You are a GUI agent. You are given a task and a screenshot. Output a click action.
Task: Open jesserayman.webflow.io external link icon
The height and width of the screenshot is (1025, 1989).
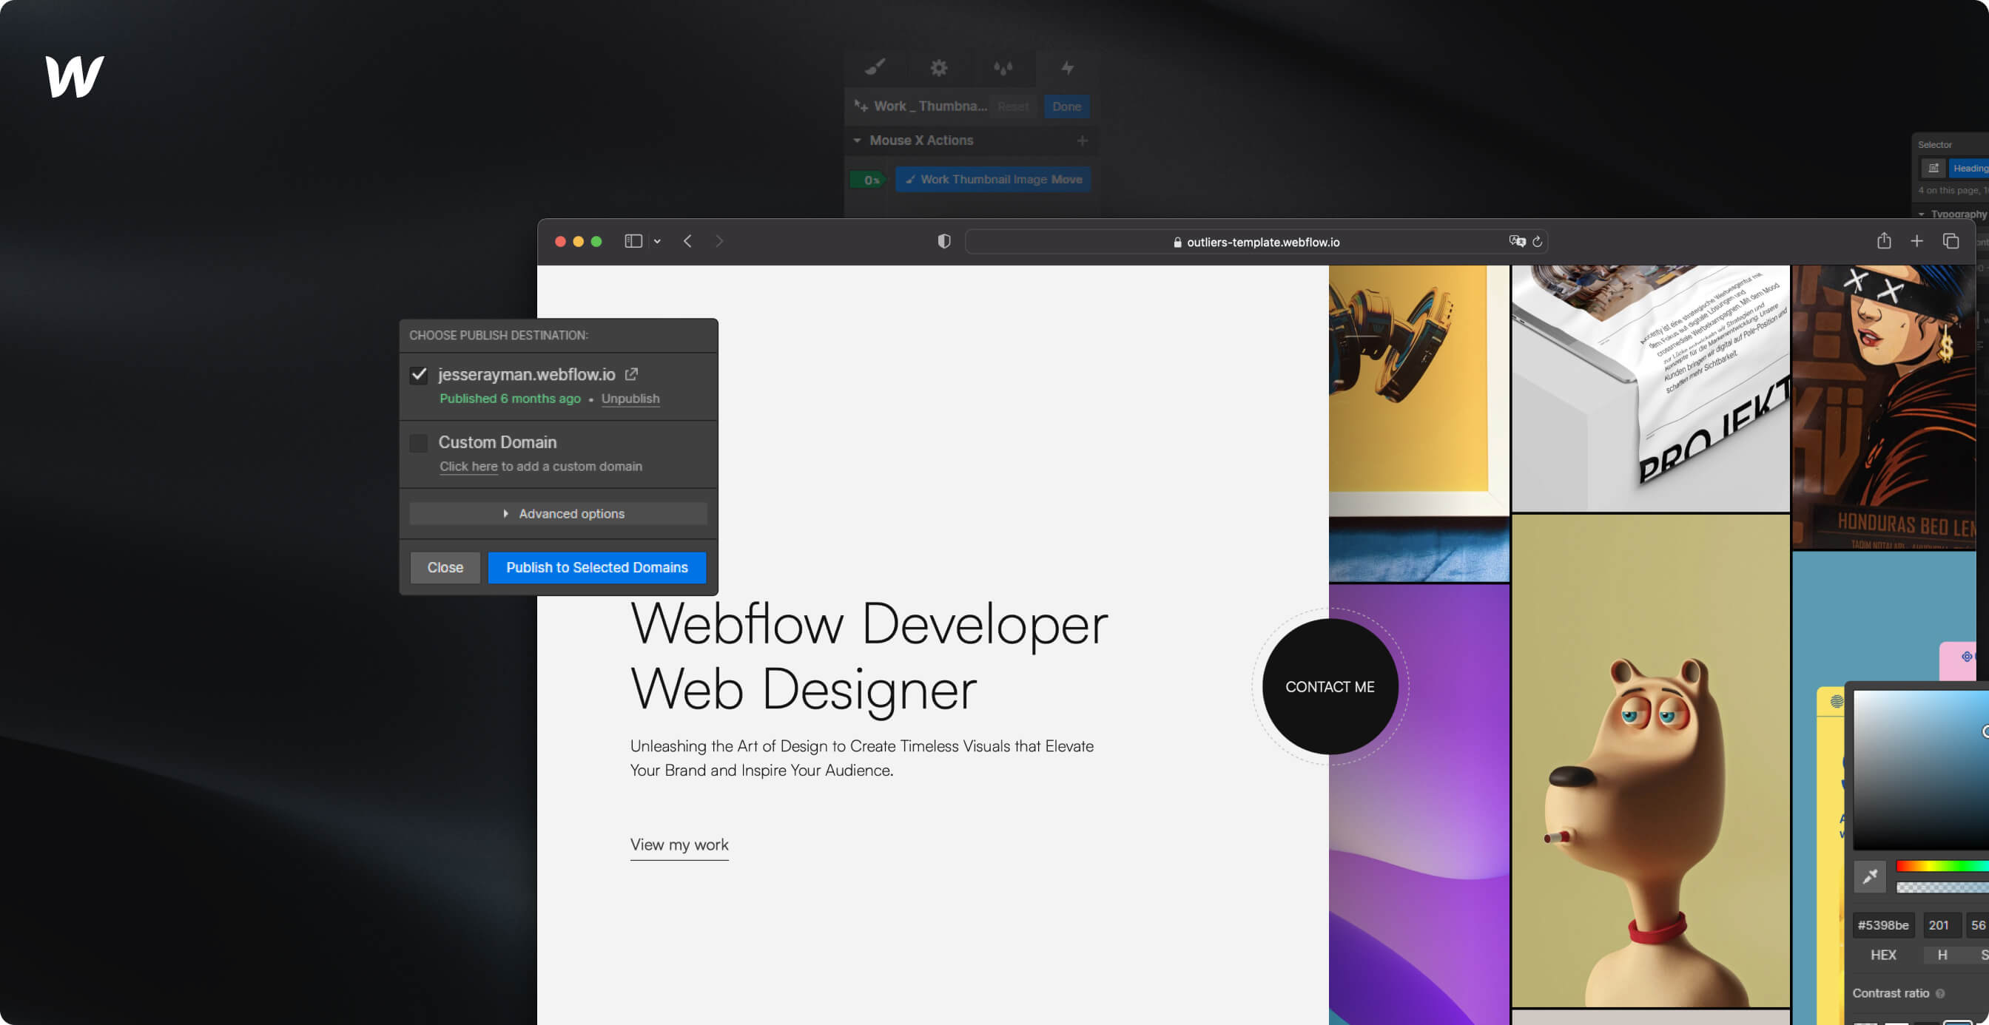click(631, 373)
